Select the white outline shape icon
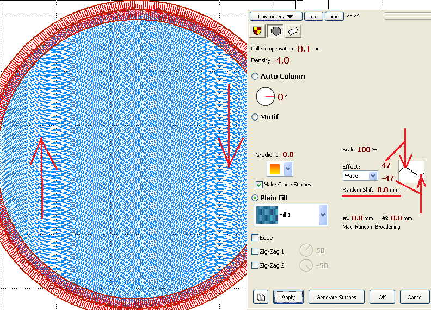The width and height of the screenshot is (431, 310). (293, 31)
